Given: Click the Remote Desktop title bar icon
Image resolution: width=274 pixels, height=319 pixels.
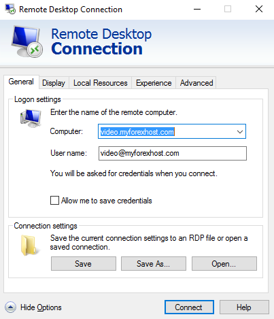Looking at the screenshot, I should [10, 9].
